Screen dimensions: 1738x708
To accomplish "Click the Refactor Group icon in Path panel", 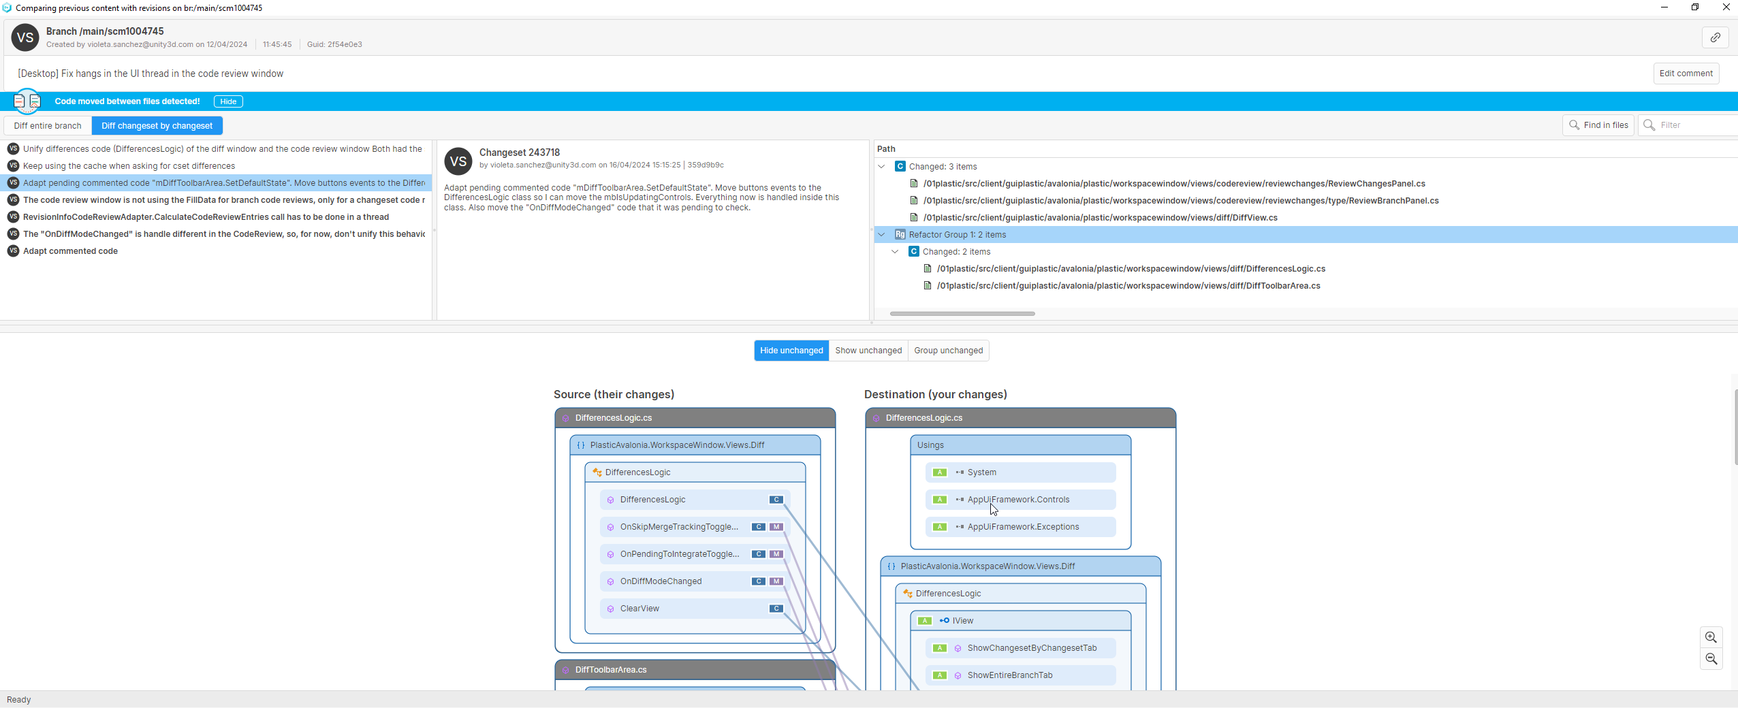I will [x=900, y=234].
